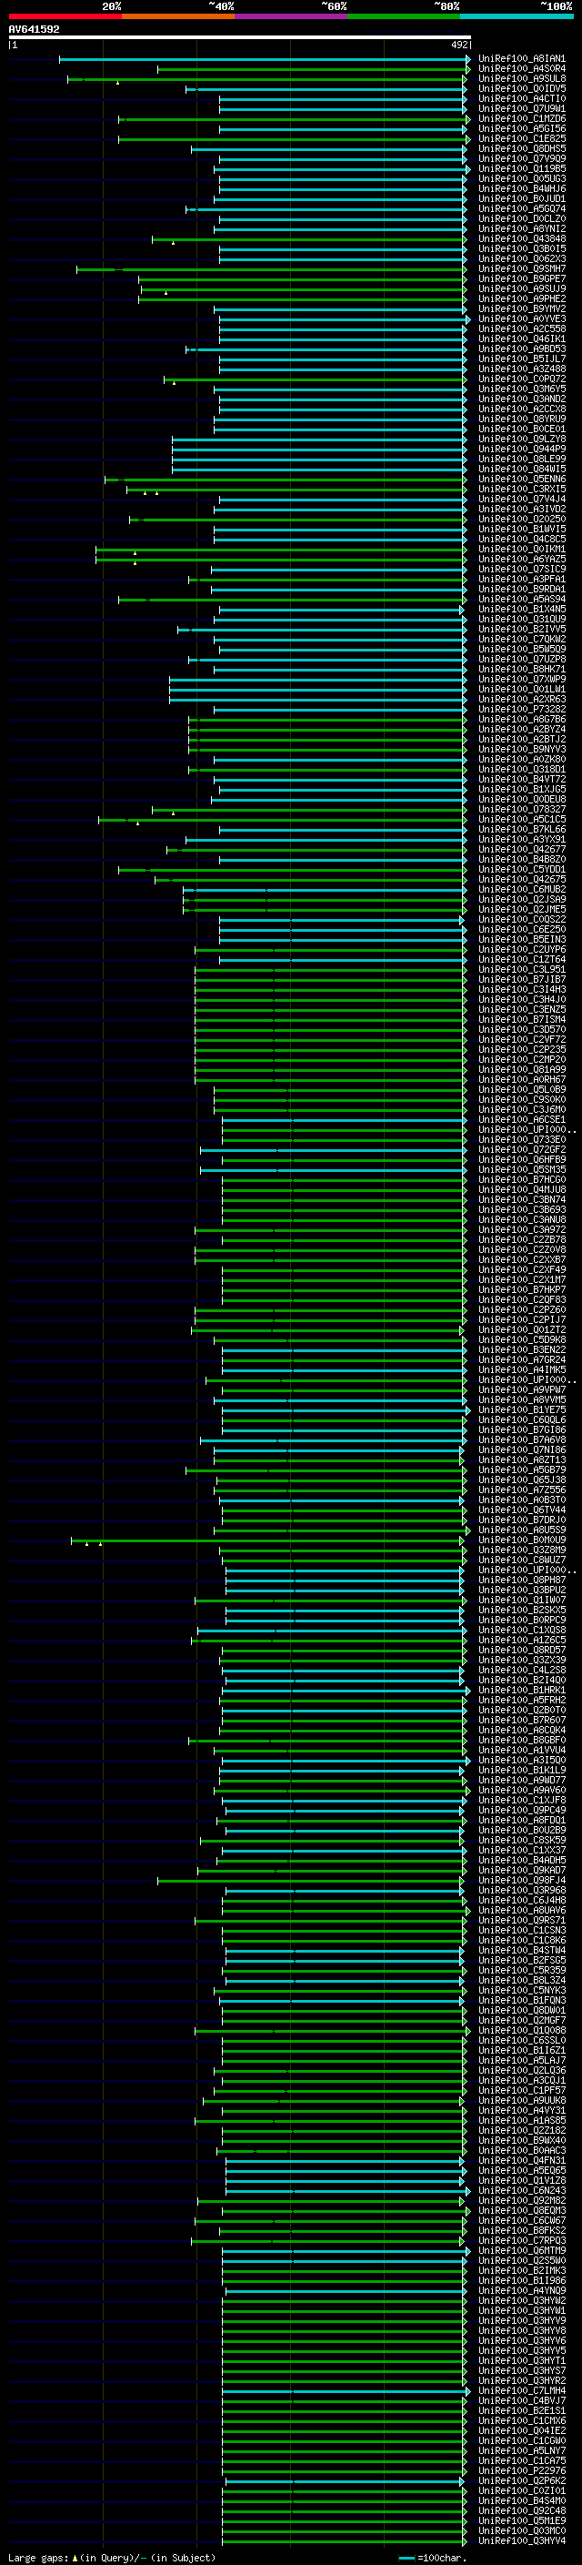Click the green alignment bar of UniRef100_Q9SMH7
The width and height of the screenshot is (582, 2565).
click(x=272, y=268)
